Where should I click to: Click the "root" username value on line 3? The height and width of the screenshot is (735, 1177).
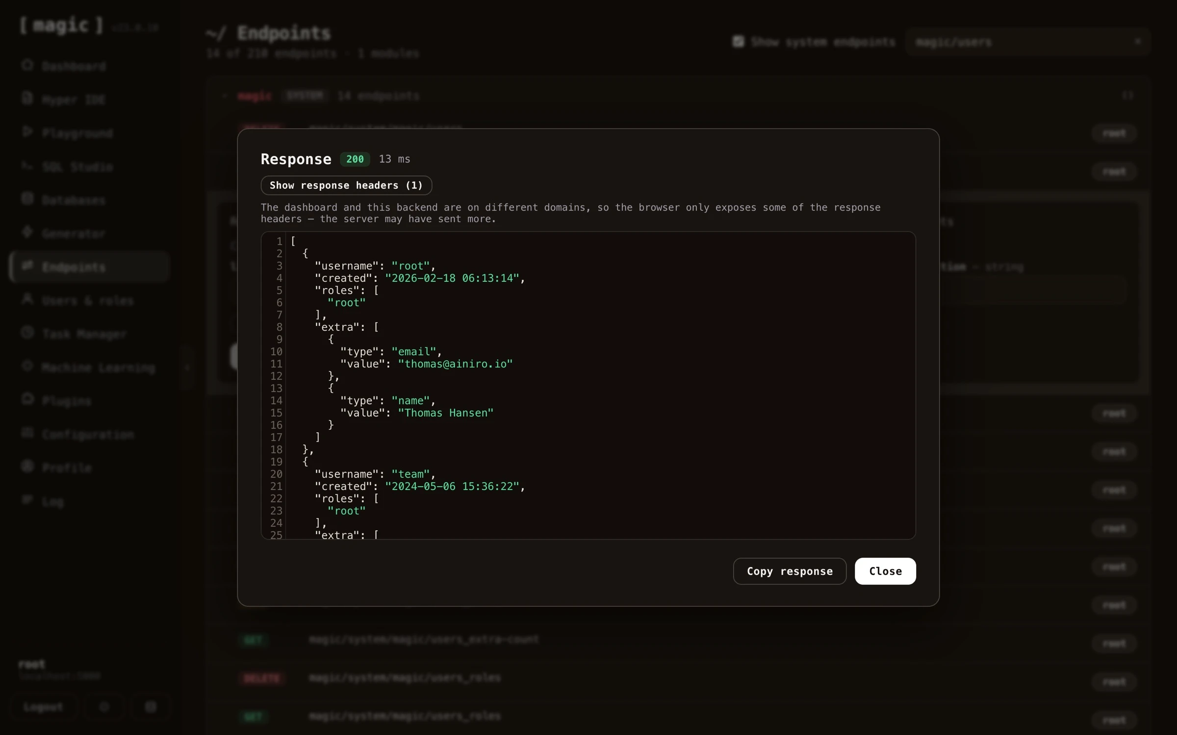click(410, 266)
